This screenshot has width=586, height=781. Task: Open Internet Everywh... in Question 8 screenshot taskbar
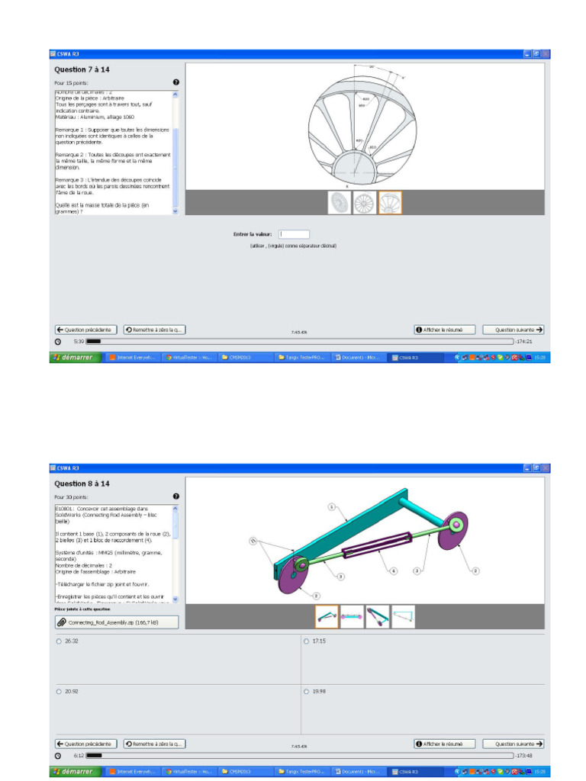[x=133, y=772]
